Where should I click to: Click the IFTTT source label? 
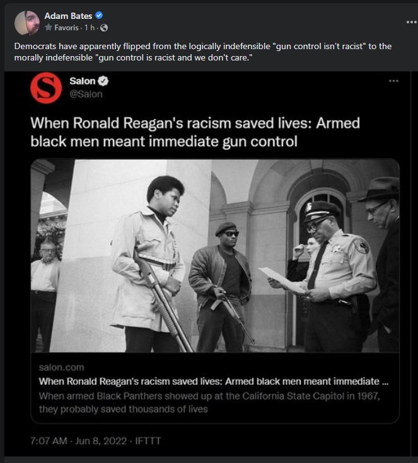tap(148, 441)
